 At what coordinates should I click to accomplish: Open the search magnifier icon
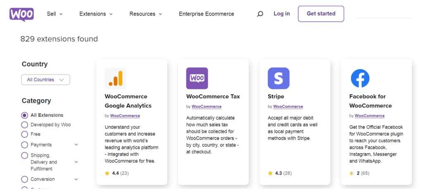click(260, 14)
